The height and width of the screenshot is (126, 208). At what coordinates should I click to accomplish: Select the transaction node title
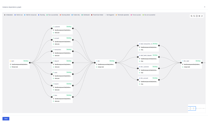(58, 50)
